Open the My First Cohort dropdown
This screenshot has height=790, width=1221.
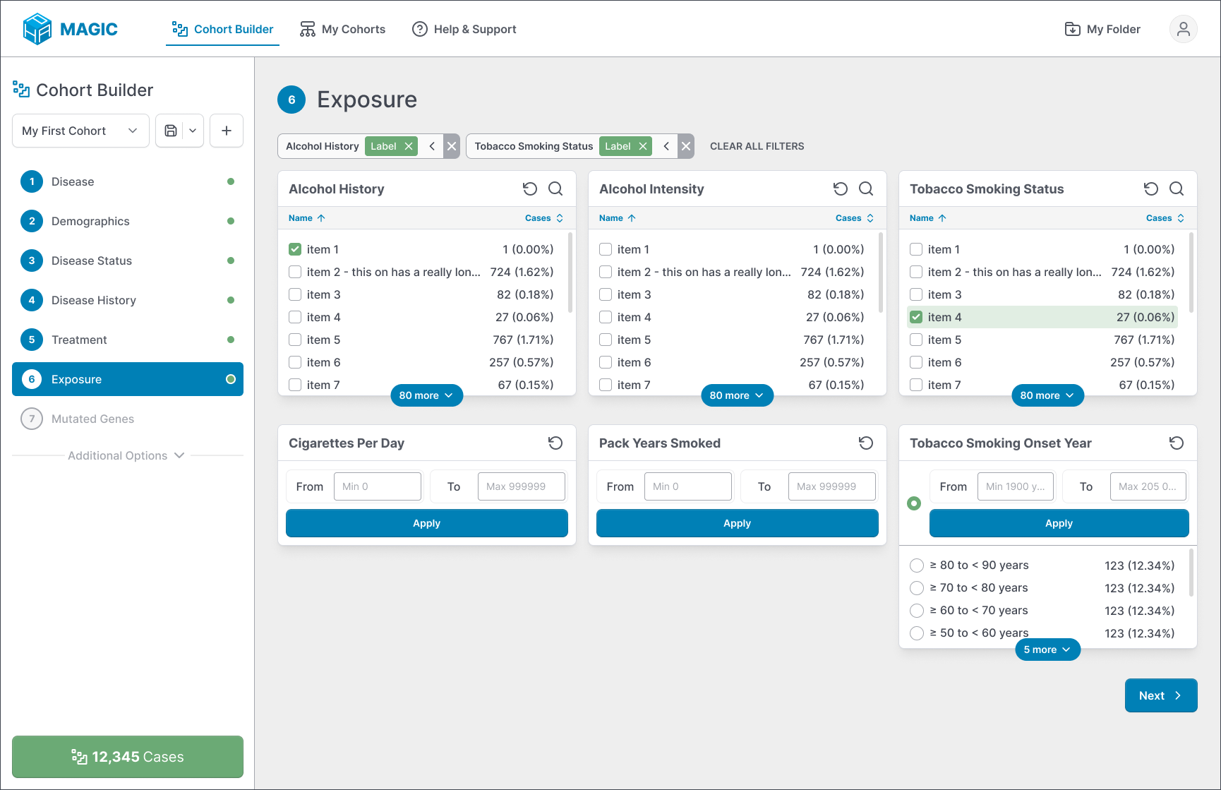coord(80,131)
